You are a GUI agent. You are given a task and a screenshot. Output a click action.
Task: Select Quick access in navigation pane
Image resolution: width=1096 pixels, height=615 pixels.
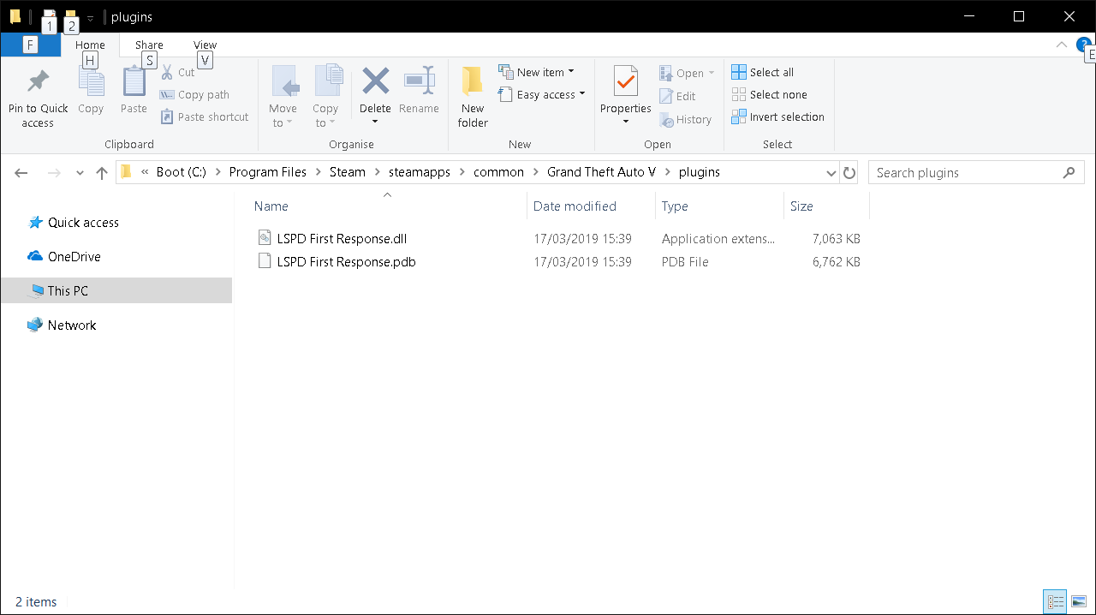point(83,222)
